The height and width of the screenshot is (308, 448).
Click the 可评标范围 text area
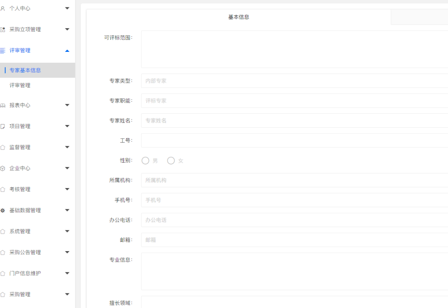(295, 50)
